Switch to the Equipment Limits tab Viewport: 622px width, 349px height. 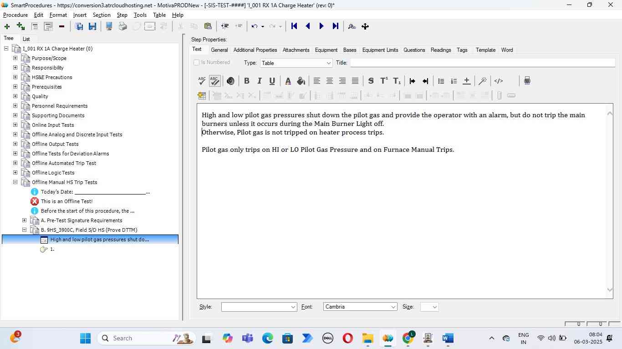tap(380, 50)
